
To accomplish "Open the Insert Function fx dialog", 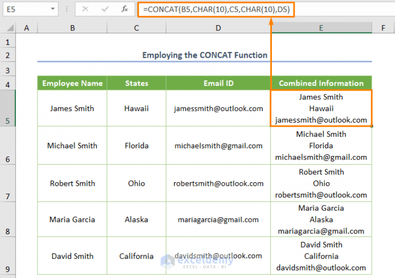I will pos(125,9).
